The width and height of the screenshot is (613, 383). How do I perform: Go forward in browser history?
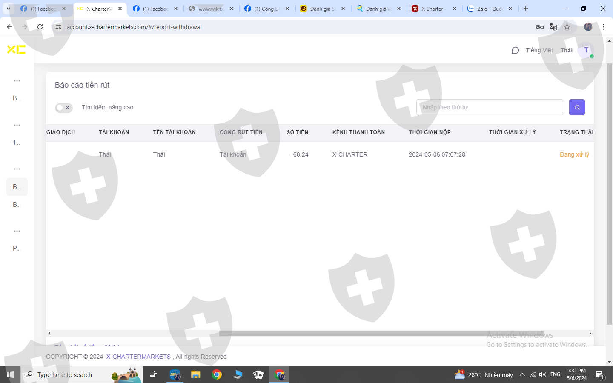[25, 27]
